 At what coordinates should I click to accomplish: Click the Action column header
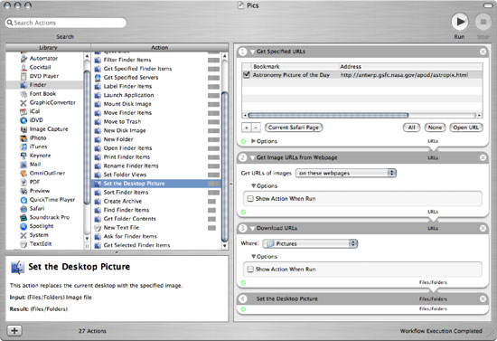[x=160, y=48]
